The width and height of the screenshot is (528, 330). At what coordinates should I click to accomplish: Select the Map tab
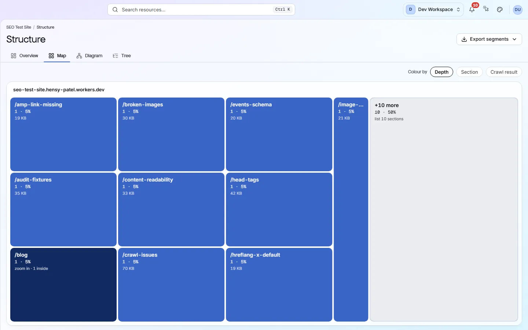pos(57,56)
